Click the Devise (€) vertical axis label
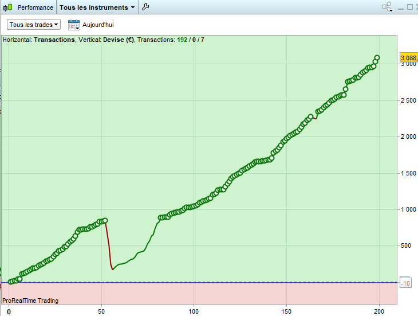 (119, 40)
